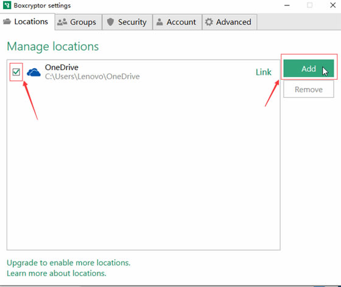This screenshot has height=287, width=341.
Task: Open Upgrade to enable more locations link
Action: [x=68, y=263]
